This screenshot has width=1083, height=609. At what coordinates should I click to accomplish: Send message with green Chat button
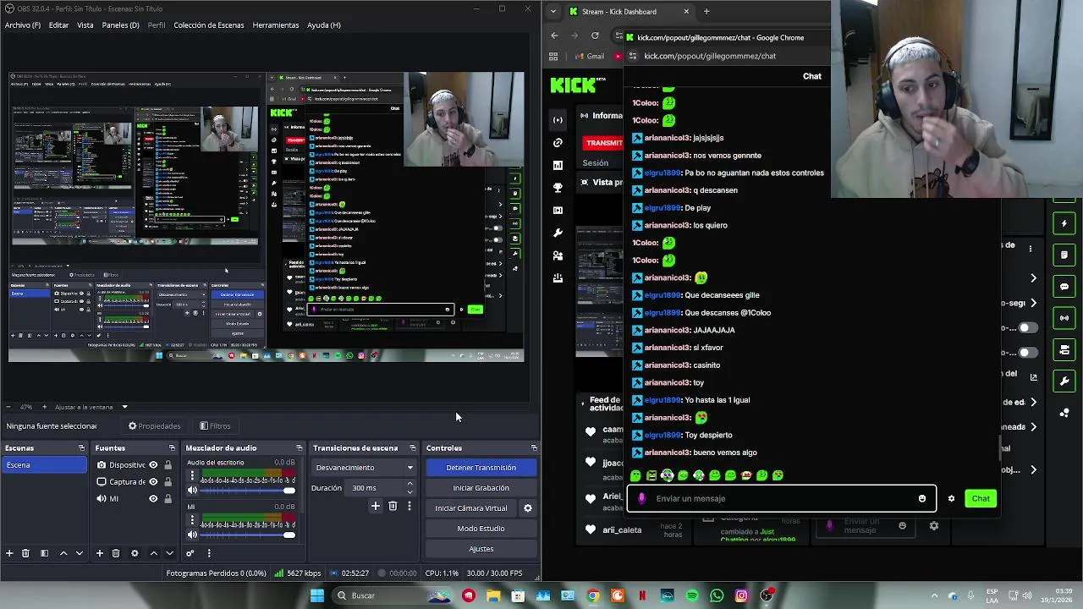pyautogui.click(x=981, y=498)
